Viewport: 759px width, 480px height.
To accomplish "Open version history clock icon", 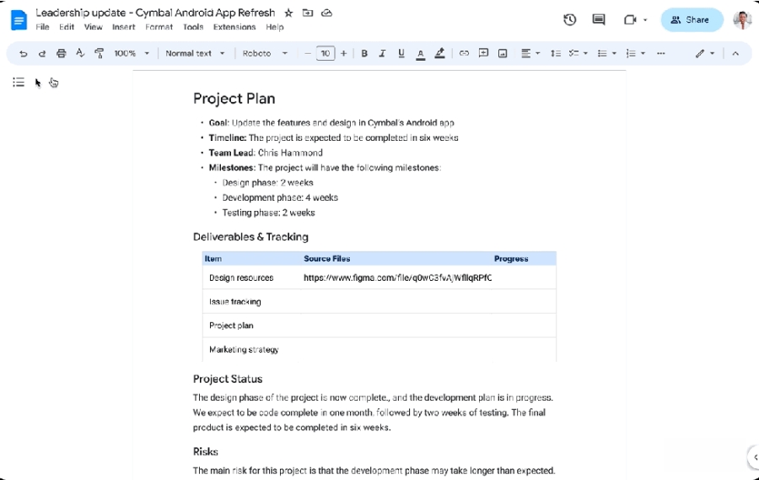I will pyautogui.click(x=570, y=20).
